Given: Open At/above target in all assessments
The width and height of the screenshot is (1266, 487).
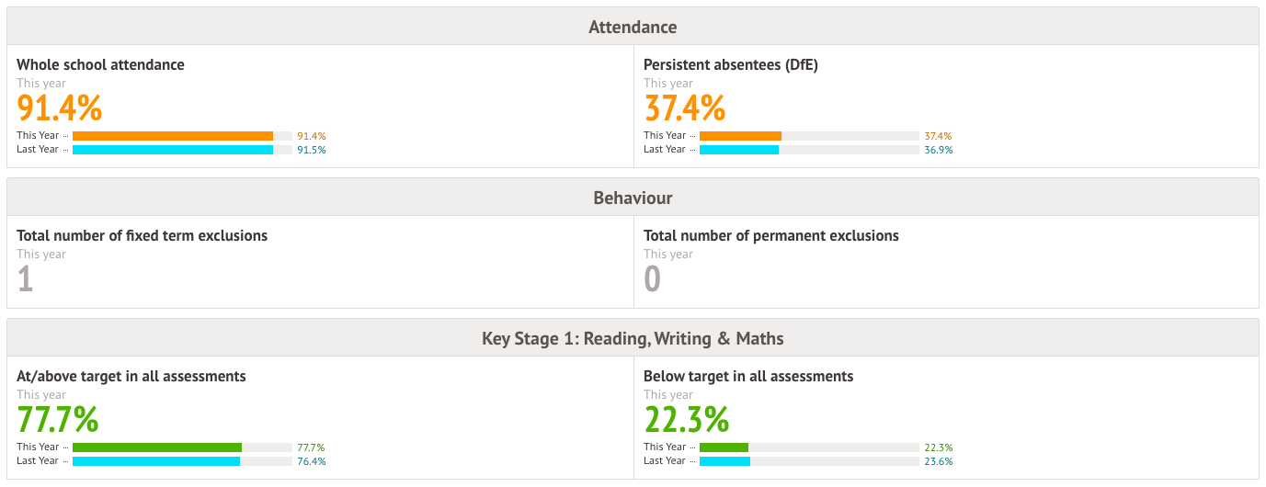Looking at the screenshot, I should (131, 377).
